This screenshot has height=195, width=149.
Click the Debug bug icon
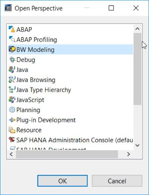tap(12, 60)
